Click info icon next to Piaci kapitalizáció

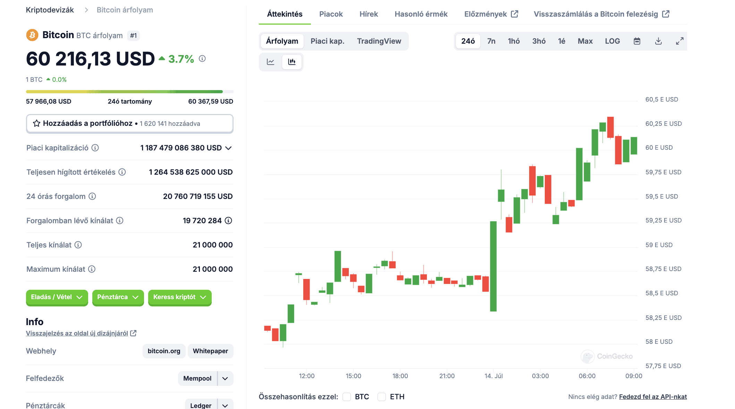(95, 148)
